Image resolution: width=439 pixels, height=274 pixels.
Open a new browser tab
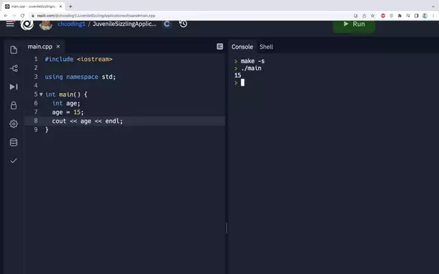point(71,6)
